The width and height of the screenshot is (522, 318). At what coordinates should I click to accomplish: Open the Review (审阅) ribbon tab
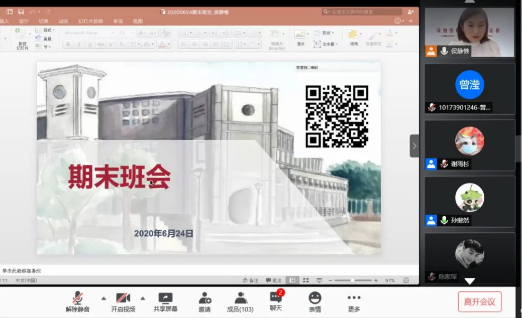(x=118, y=21)
